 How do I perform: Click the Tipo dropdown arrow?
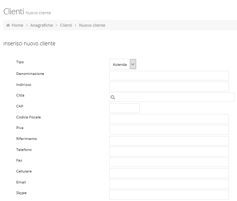(133, 64)
